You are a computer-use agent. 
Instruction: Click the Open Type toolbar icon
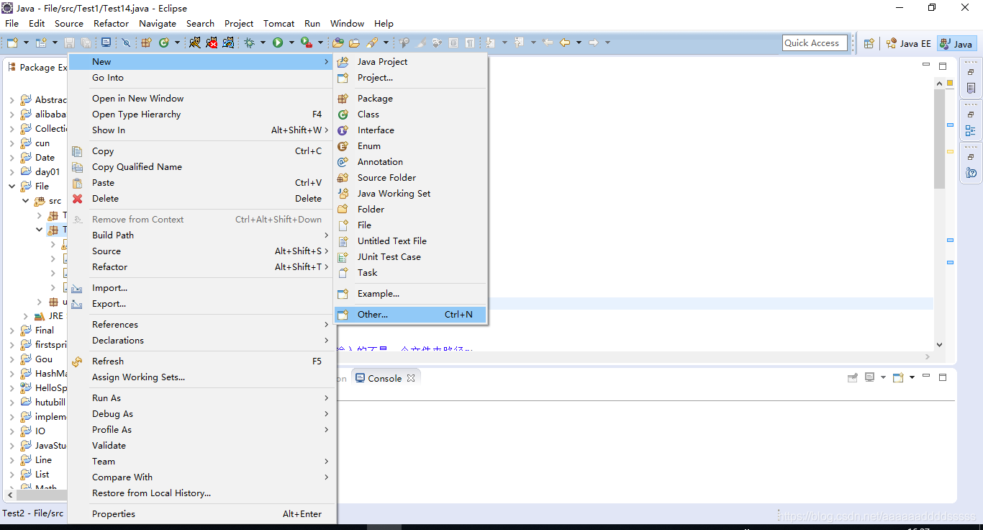point(338,43)
